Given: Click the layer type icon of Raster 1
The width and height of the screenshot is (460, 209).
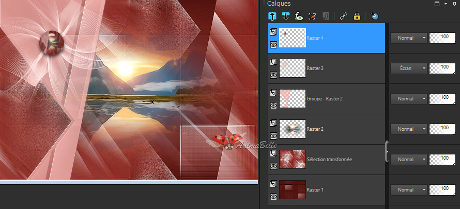Looking at the screenshot, I should 273,184.
